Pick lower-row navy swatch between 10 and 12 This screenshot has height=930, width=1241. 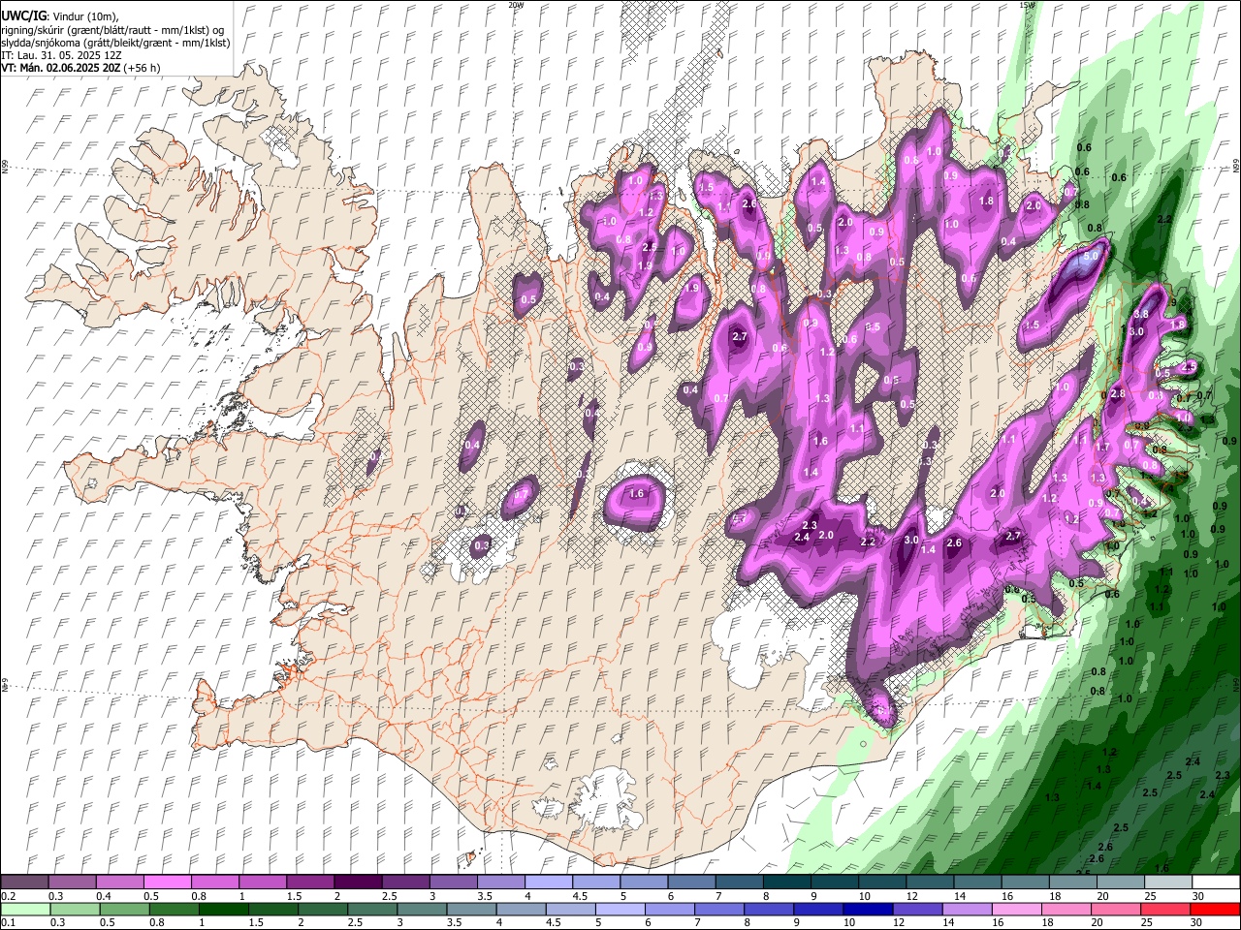pyautogui.click(x=867, y=910)
